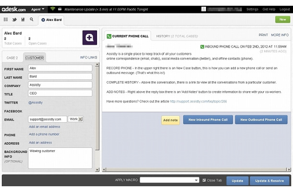
Task: Click the Update & Resolve button
Action: tap(269, 181)
